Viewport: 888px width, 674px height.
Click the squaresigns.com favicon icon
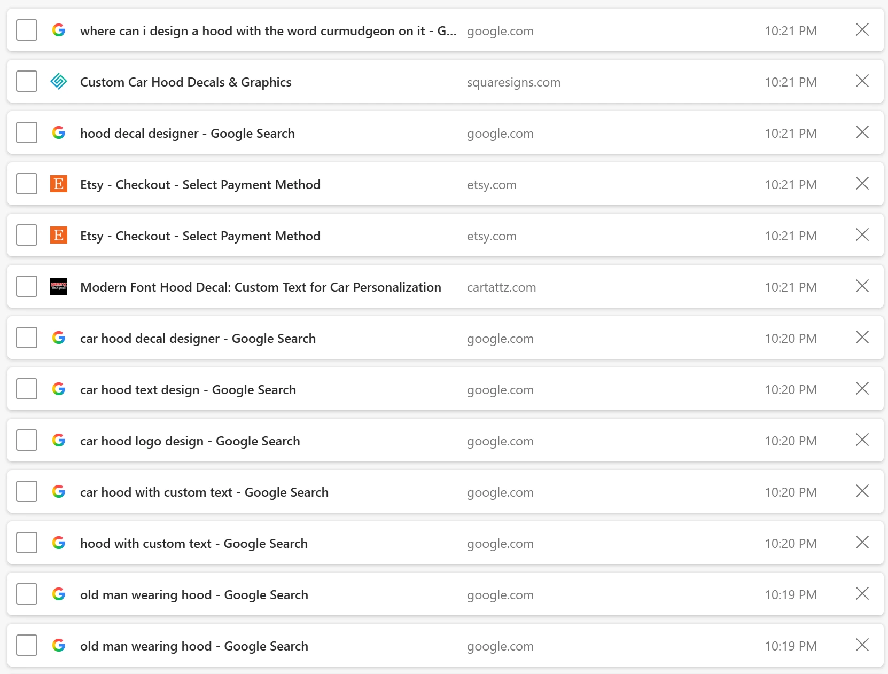point(59,82)
